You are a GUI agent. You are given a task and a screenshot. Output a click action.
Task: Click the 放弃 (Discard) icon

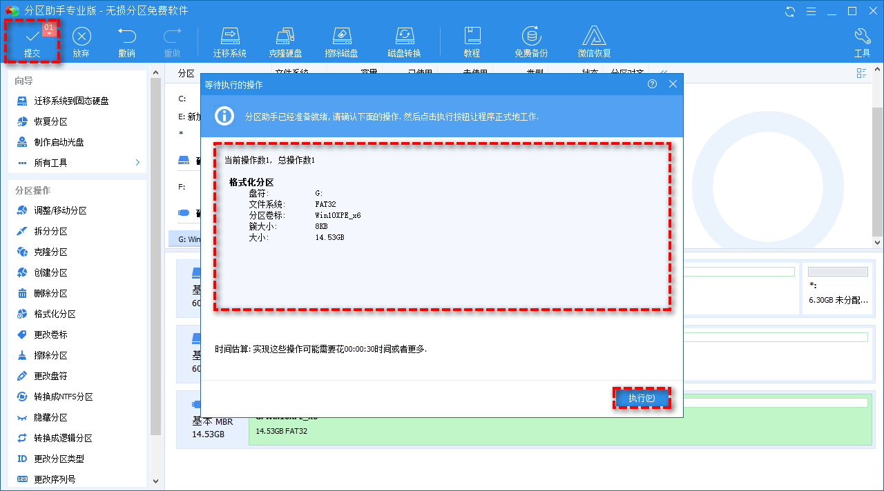pyautogui.click(x=81, y=41)
